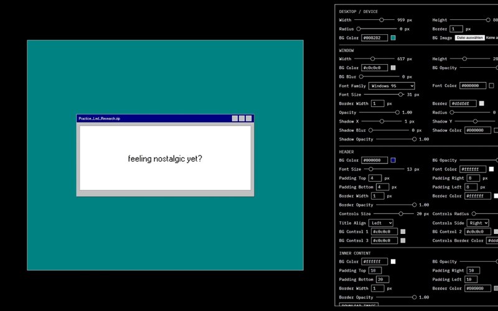498x311 pixels.
Task: Click the Header Border Opacity slider handle
Action: [x=414, y=205]
